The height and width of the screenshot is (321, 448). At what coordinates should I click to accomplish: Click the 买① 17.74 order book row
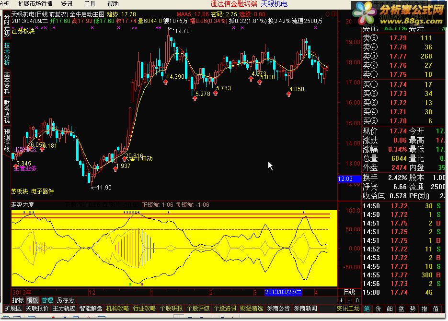point(404,84)
